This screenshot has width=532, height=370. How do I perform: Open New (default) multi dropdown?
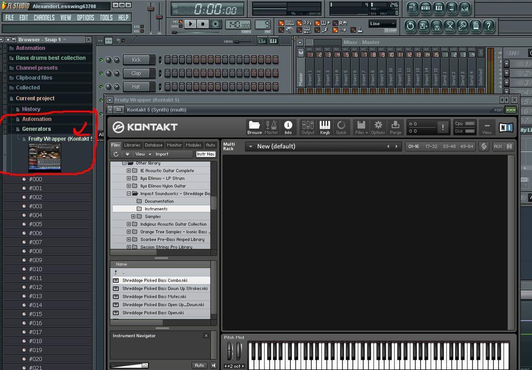coord(251,147)
